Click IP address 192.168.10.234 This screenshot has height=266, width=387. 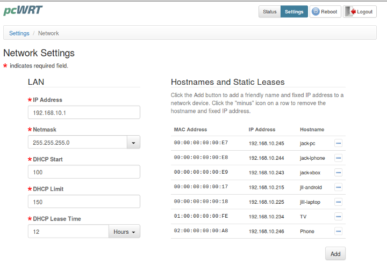coord(266,217)
